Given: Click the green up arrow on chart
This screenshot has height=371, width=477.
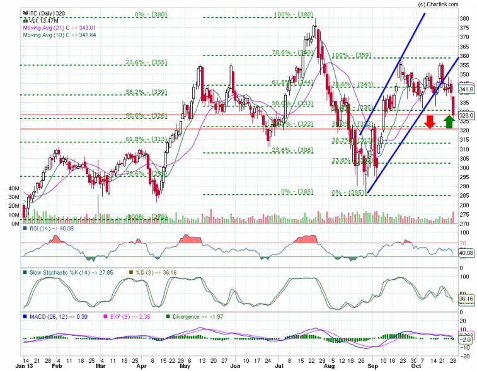Looking at the screenshot, I should [449, 122].
